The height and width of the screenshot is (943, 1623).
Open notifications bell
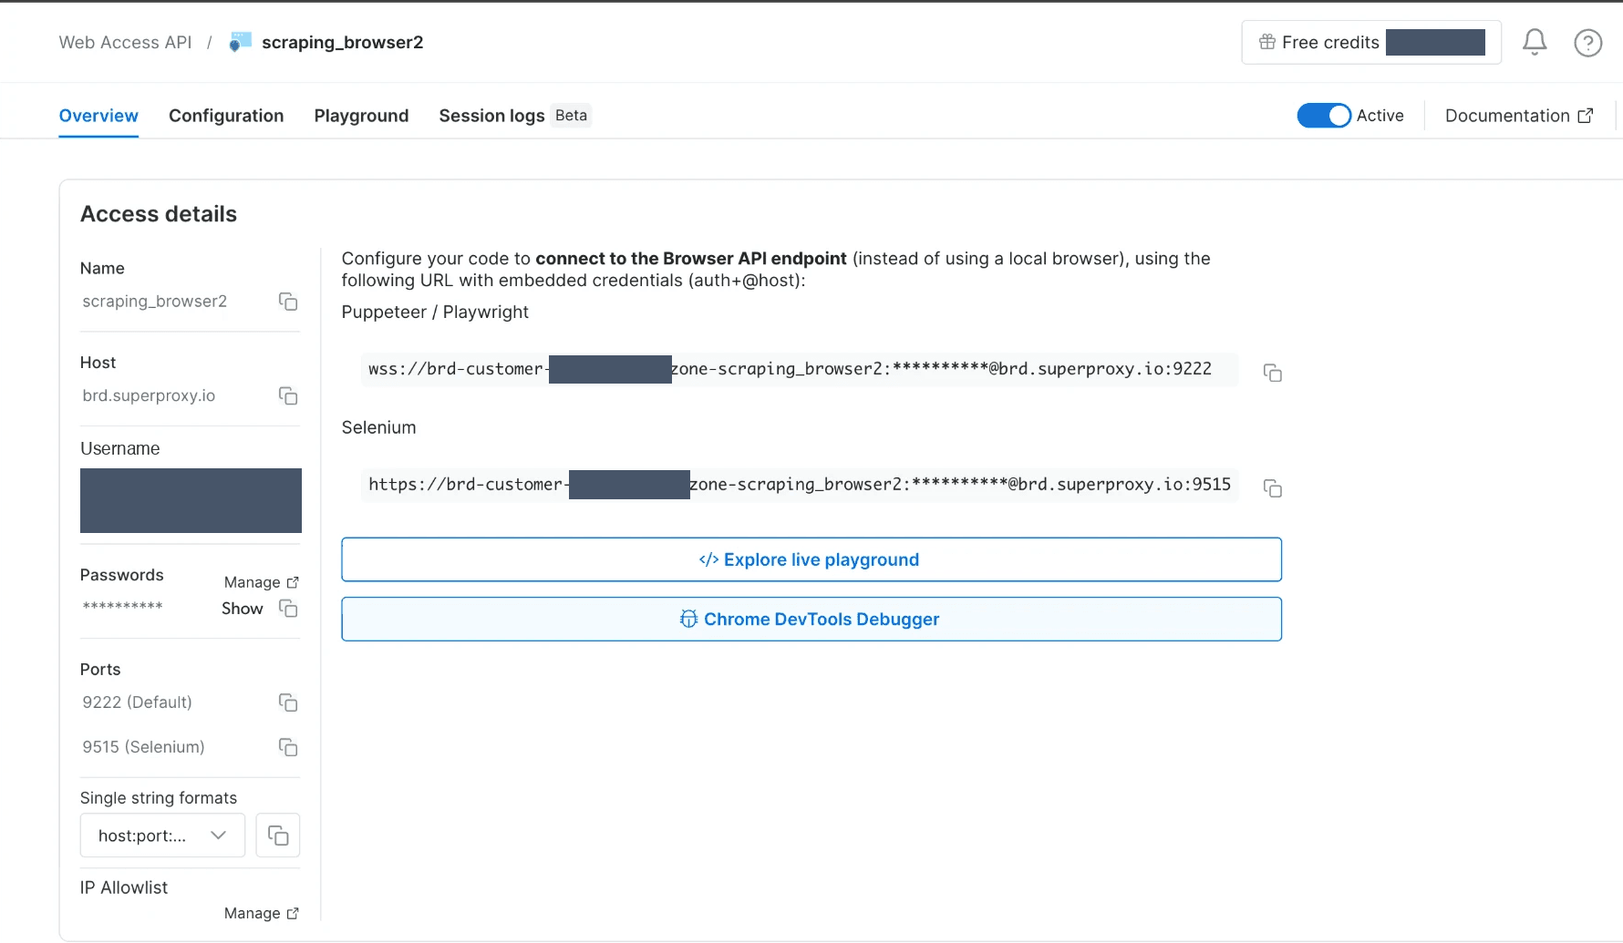click(1535, 42)
